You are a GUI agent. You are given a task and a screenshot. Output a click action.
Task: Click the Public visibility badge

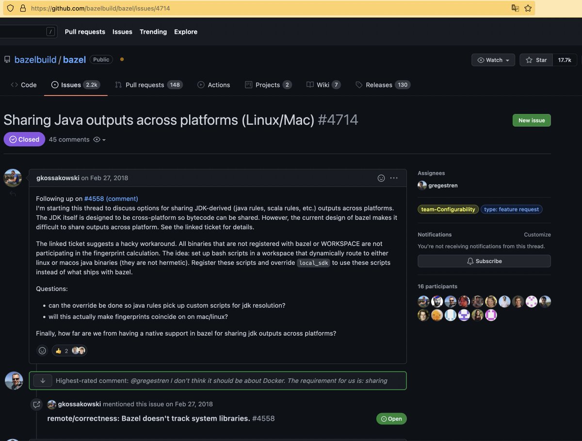(101, 59)
